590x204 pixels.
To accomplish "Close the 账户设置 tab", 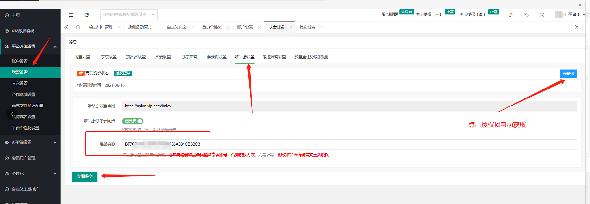I will [259, 27].
